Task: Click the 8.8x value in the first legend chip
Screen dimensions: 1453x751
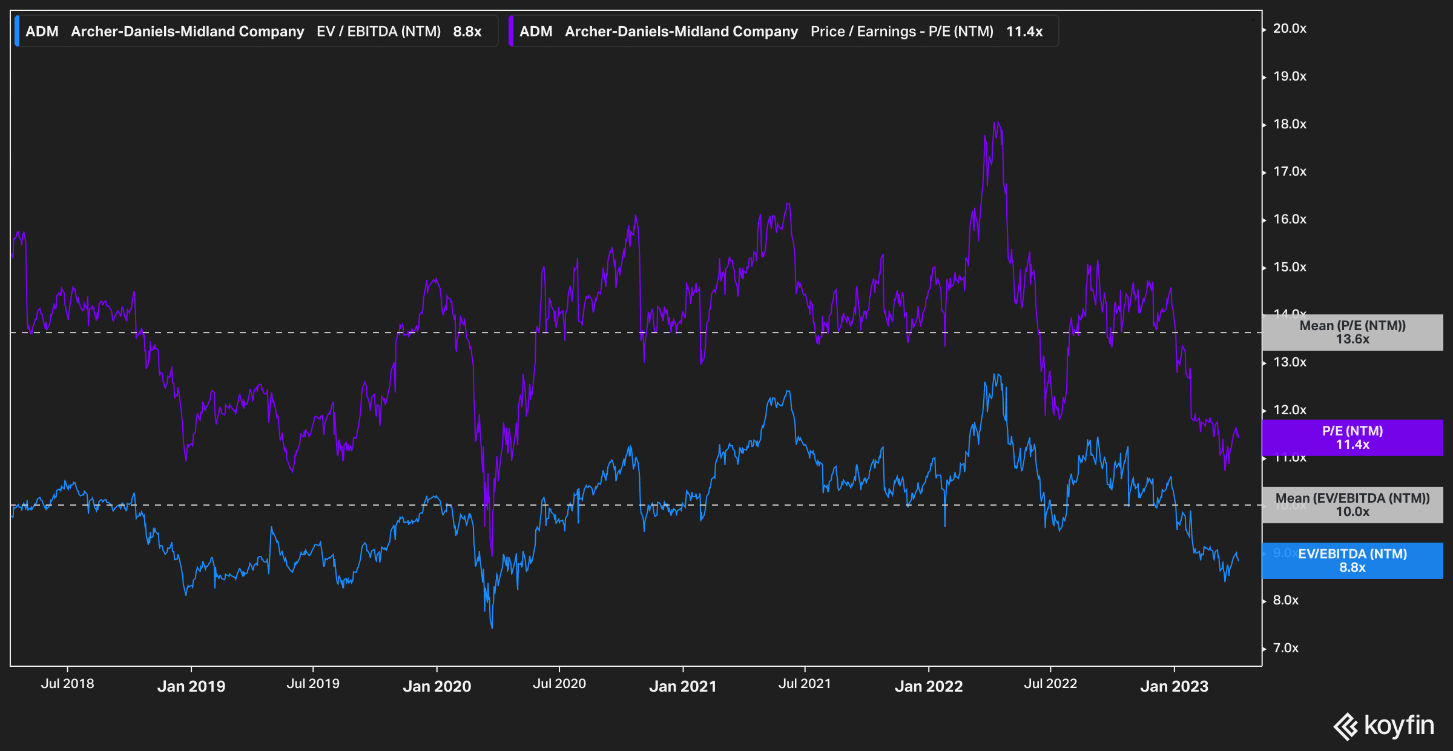Action: click(x=467, y=31)
